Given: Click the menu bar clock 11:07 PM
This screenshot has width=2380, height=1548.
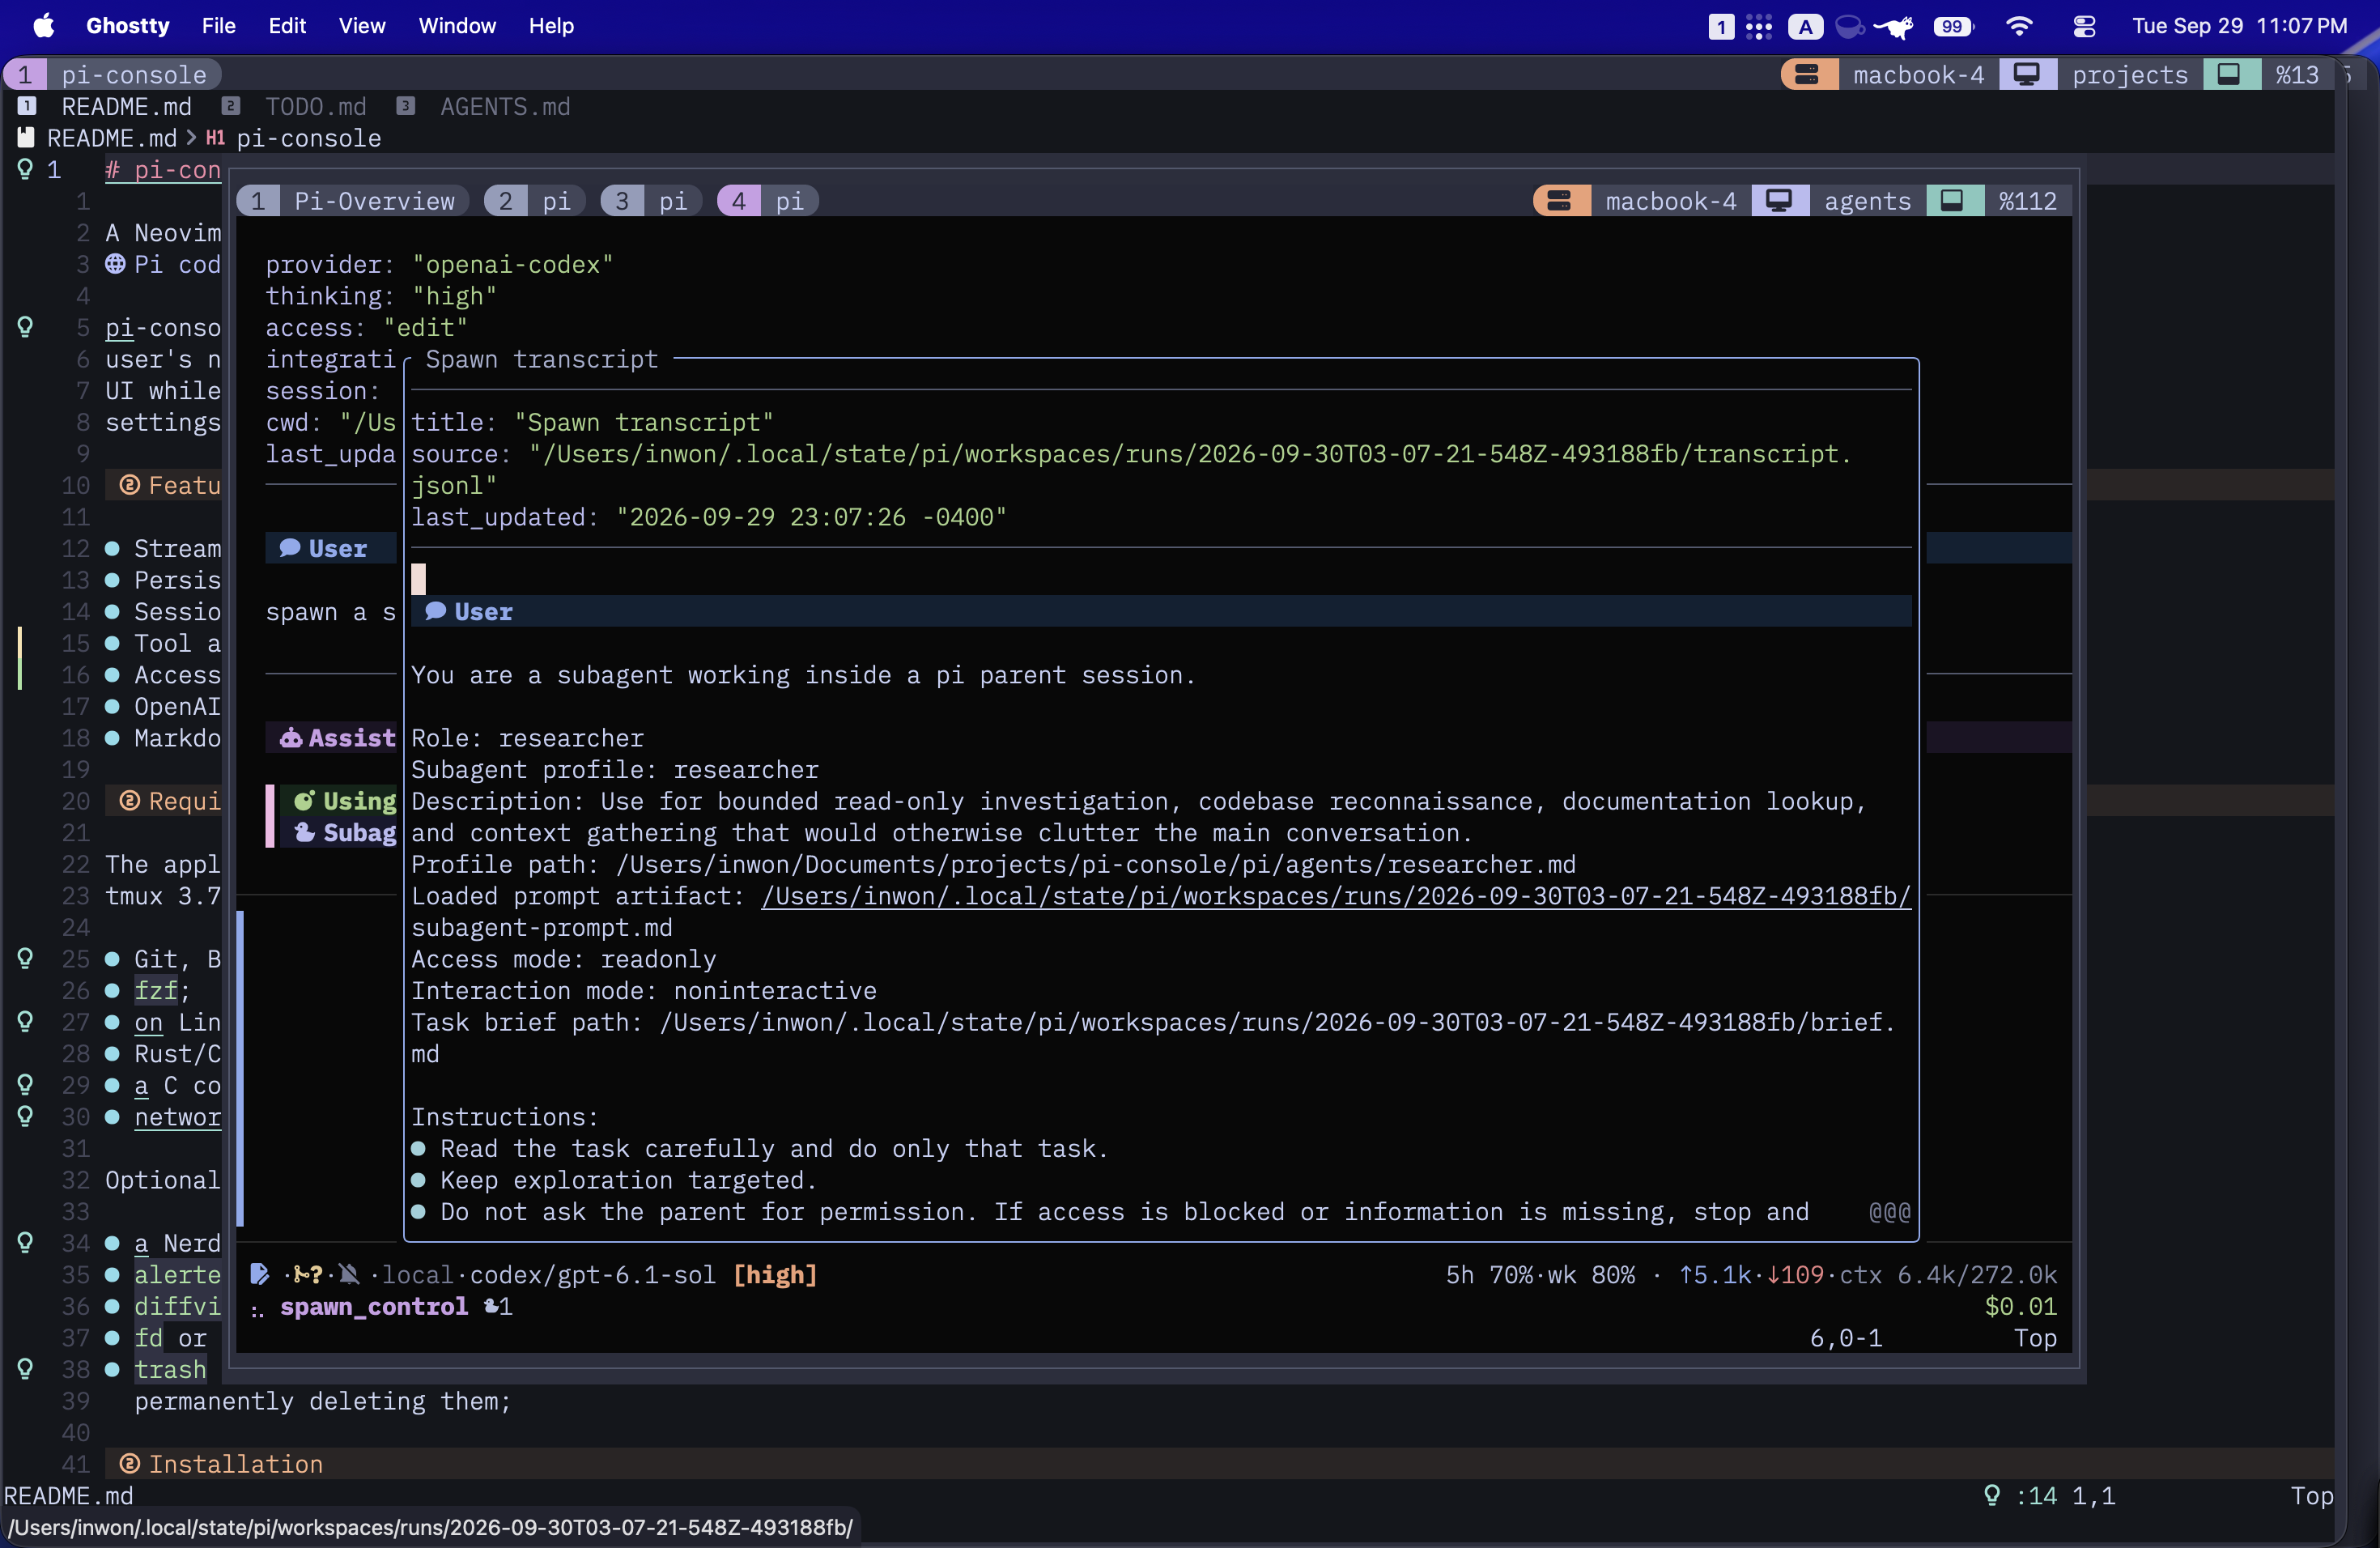Looking at the screenshot, I should tap(2302, 26).
